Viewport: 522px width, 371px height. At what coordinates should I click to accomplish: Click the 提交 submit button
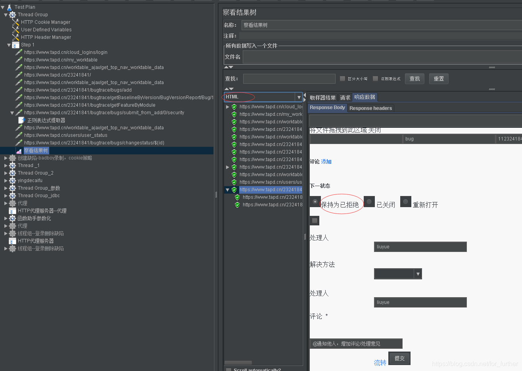(399, 358)
